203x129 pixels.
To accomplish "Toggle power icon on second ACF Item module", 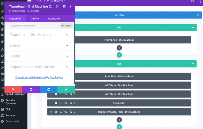I will tap(66, 94).
